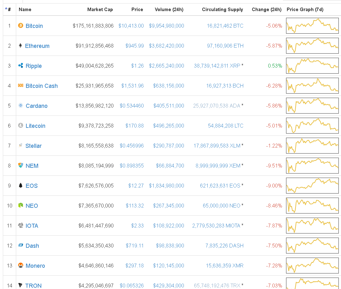Open the Cardano coin name link
341x289 pixels.
tap(37, 106)
